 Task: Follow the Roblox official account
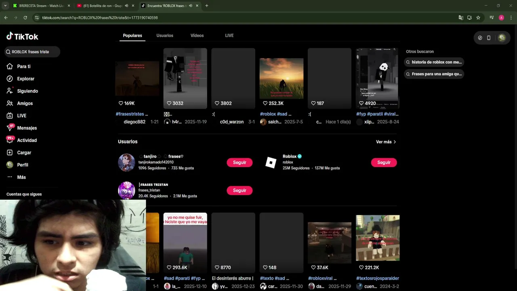[384, 162]
